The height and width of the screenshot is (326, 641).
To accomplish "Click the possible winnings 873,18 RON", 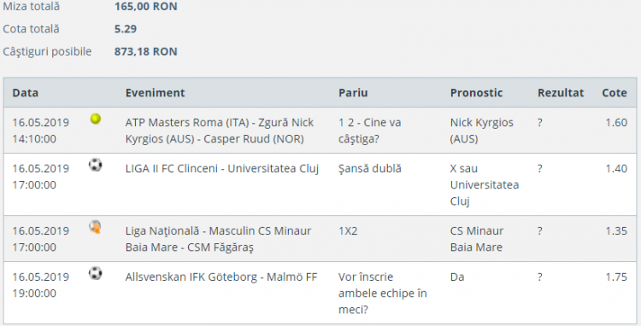I will [x=146, y=52].
